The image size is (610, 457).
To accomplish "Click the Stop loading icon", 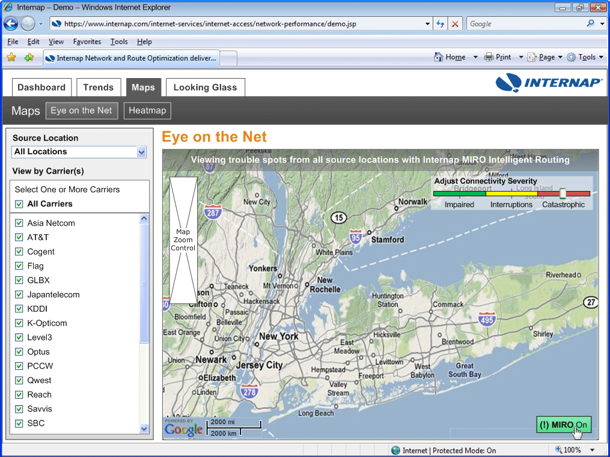I will coord(455,23).
